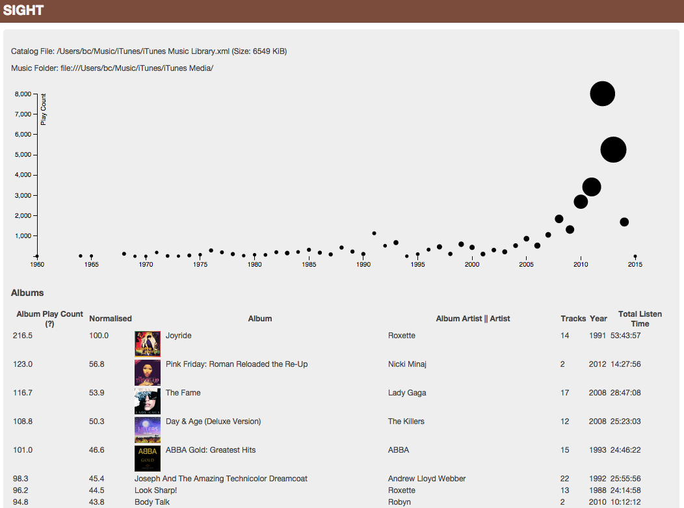
Task: Click the listen time 53:43:57
Action: pos(625,336)
